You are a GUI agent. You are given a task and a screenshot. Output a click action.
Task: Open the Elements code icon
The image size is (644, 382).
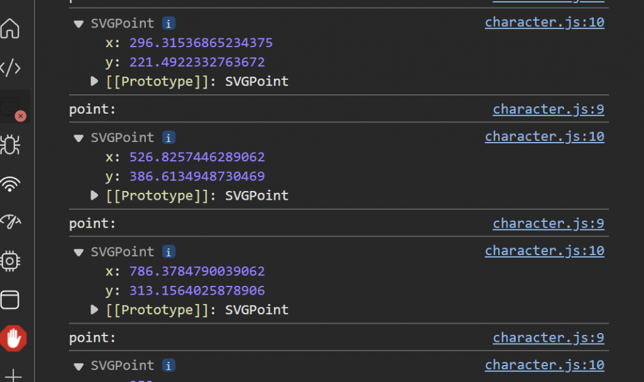tap(10, 68)
